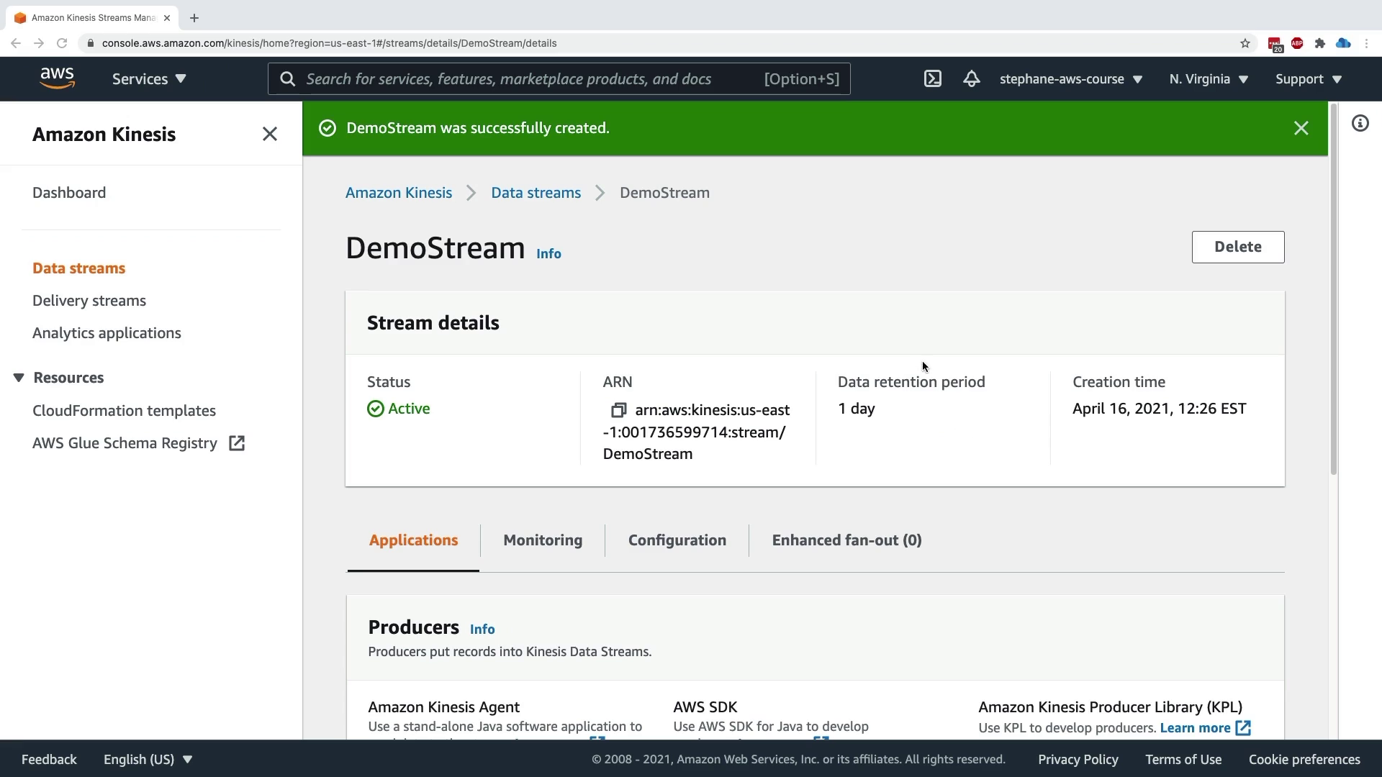This screenshot has width=1382, height=777.
Task: Open Data streams breadcrumb link
Action: [x=536, y=193]
